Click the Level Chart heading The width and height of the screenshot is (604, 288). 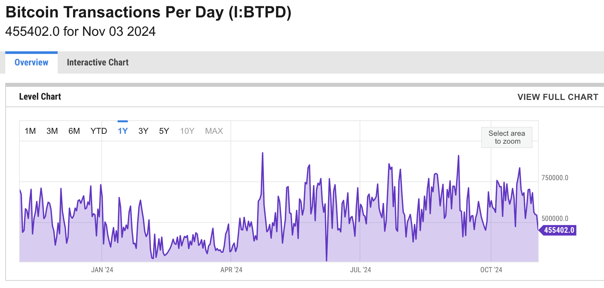(x=40, y=97)
